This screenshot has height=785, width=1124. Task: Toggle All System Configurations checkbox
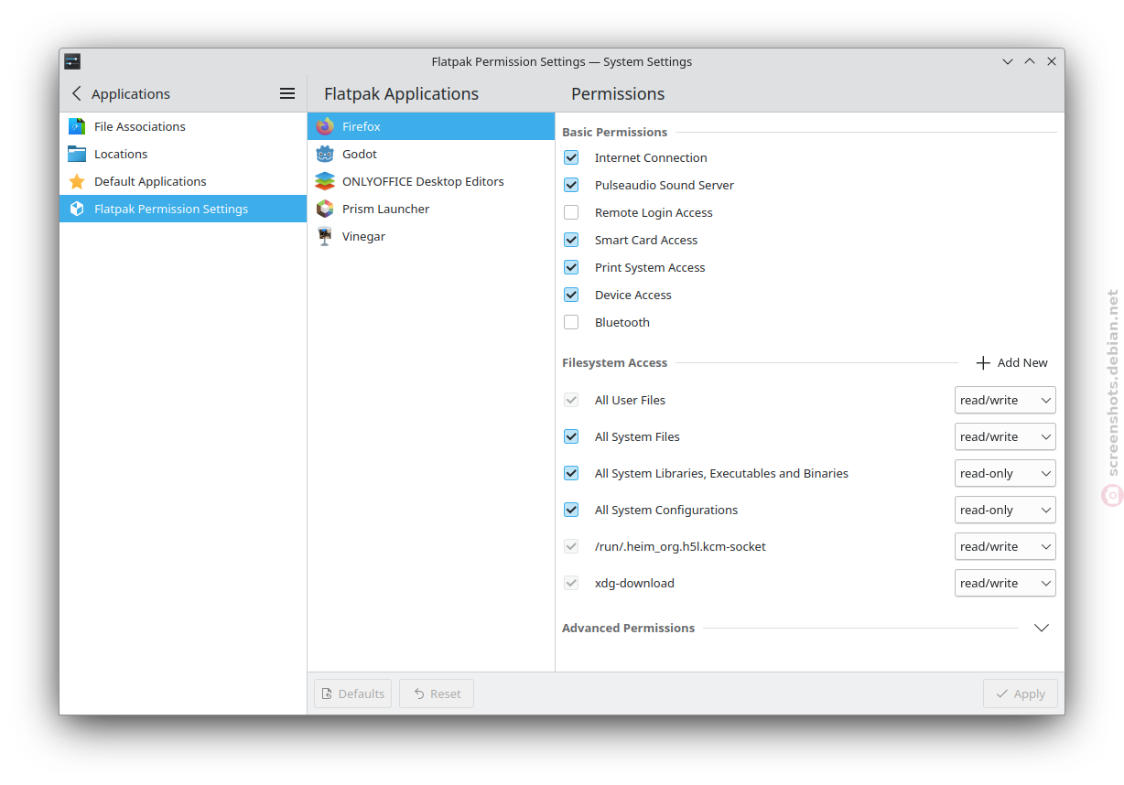click(x=571, y=510)
